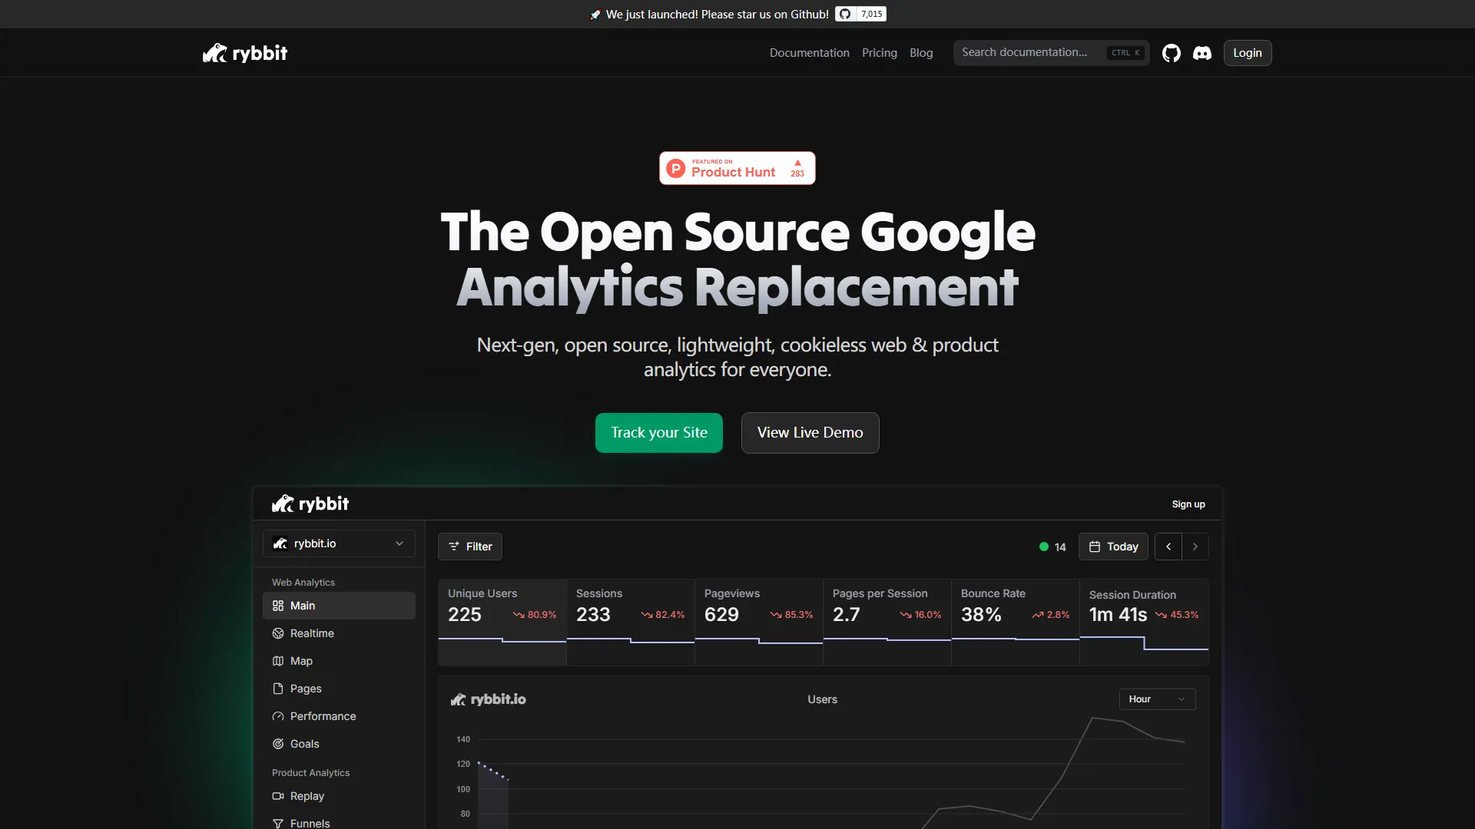Open the Performance section
The width and height of the screenshot is (1475, 829).
323,716
